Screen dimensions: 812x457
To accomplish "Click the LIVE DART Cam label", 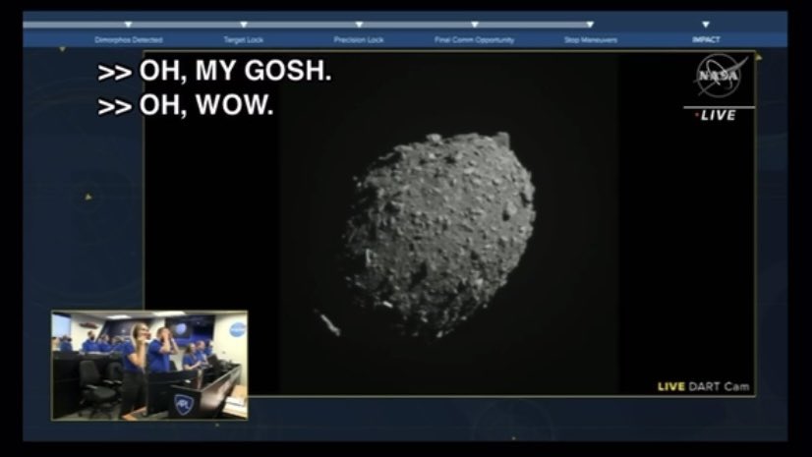I will (703, 386).
